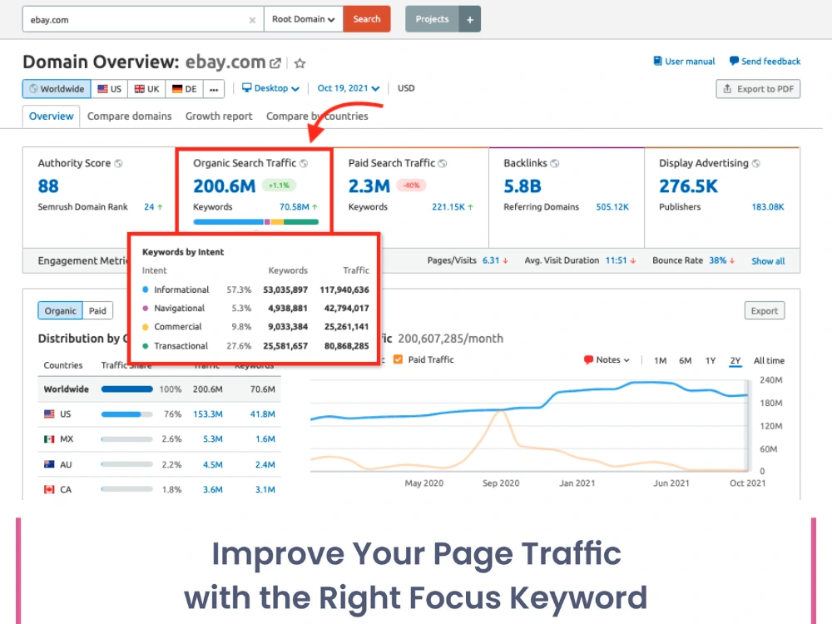This screenshot has height=624, width=832.
Task: Click the domain search input field
Action: click(x=143, y=20)
